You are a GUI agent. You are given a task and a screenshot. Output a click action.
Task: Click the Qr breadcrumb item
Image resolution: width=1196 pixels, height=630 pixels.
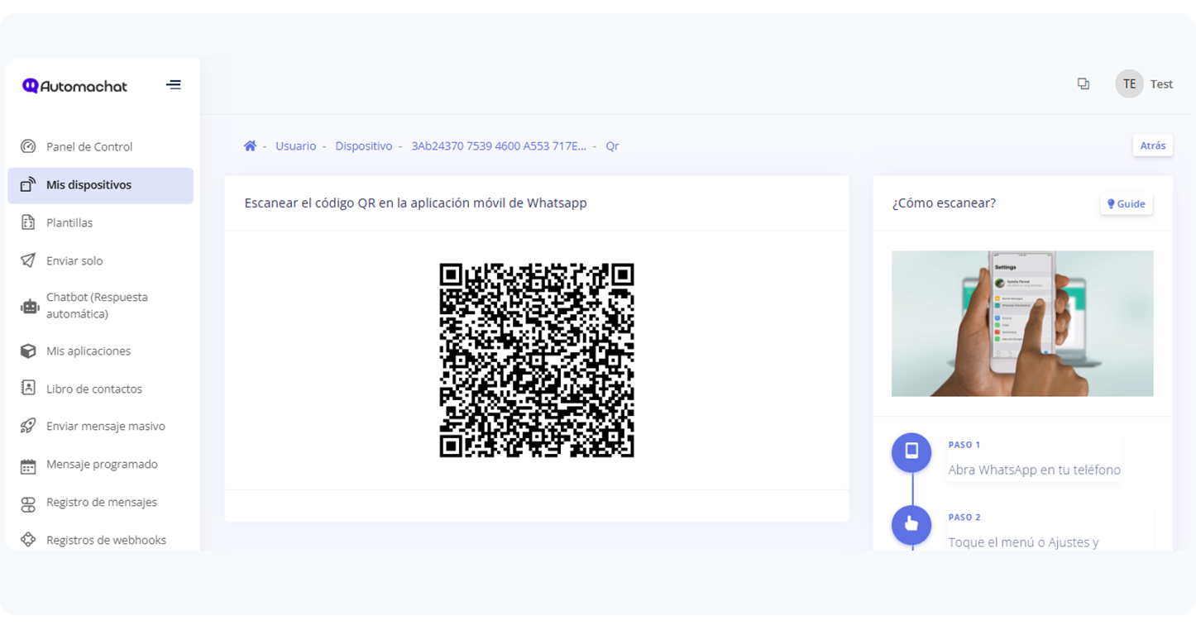point(612,146)
